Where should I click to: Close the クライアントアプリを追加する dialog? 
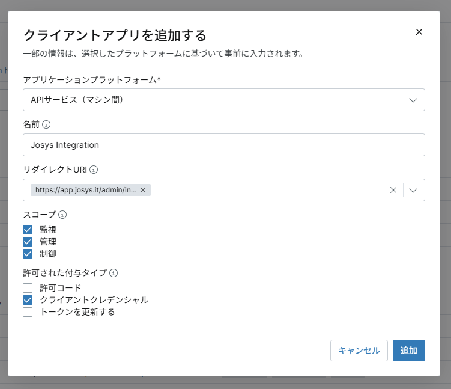click(x=419, y=32)
